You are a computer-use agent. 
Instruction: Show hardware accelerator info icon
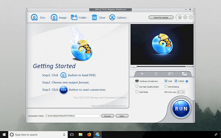point(187,81)
